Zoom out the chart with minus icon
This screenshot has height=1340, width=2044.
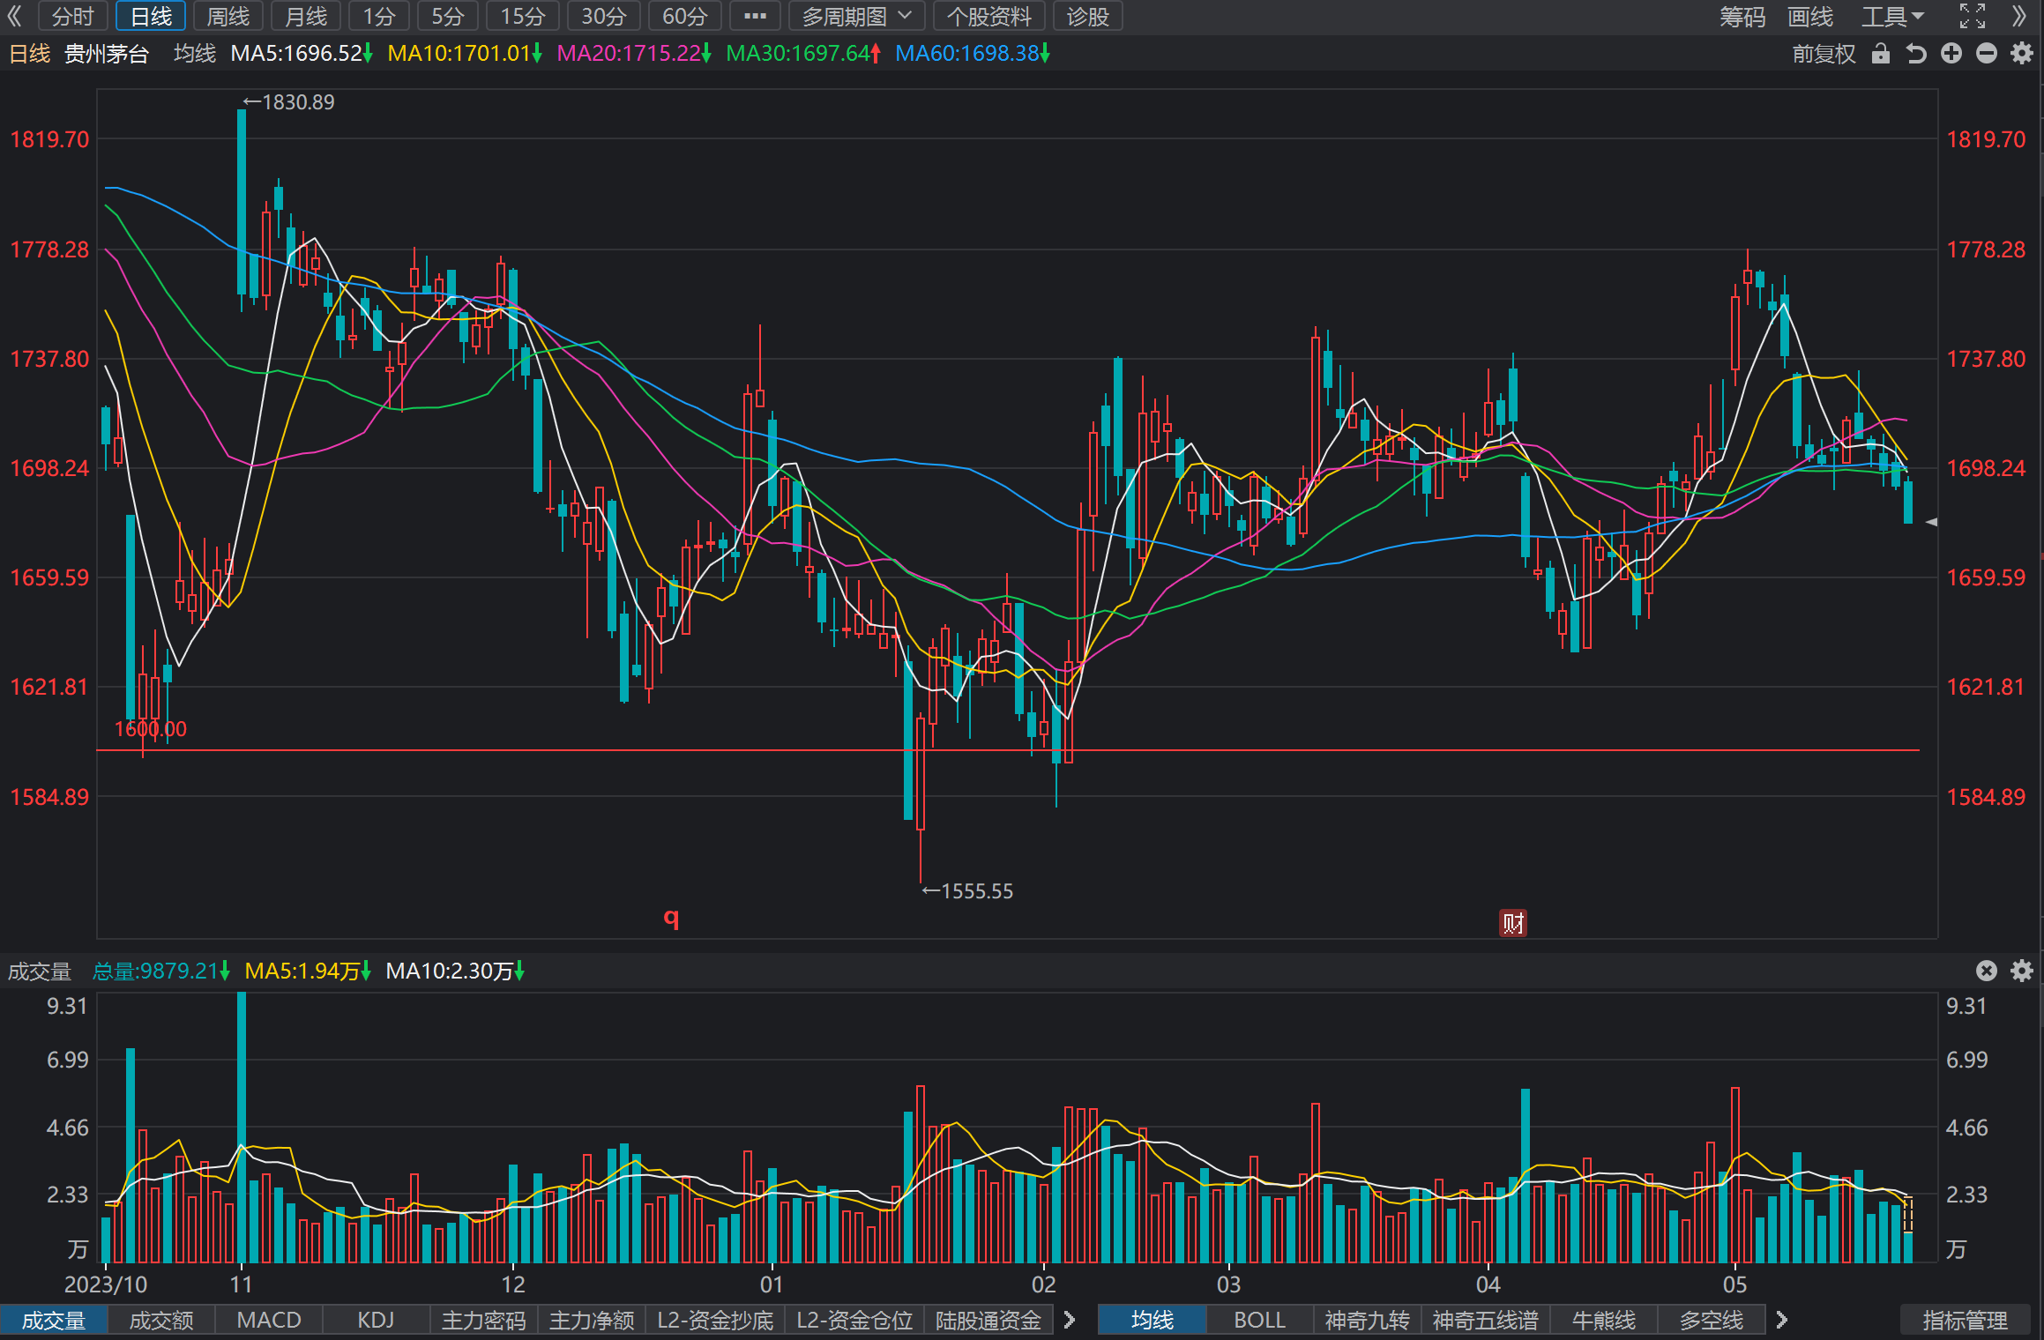point(1987,54)
